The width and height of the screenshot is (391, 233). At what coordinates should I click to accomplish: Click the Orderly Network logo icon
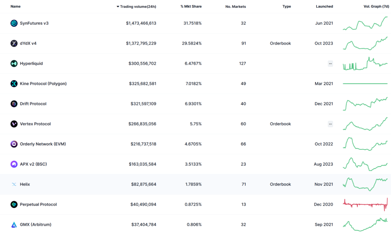click(x=14, y=144)
